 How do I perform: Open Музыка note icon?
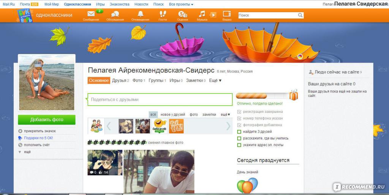(x=202, y=14)
